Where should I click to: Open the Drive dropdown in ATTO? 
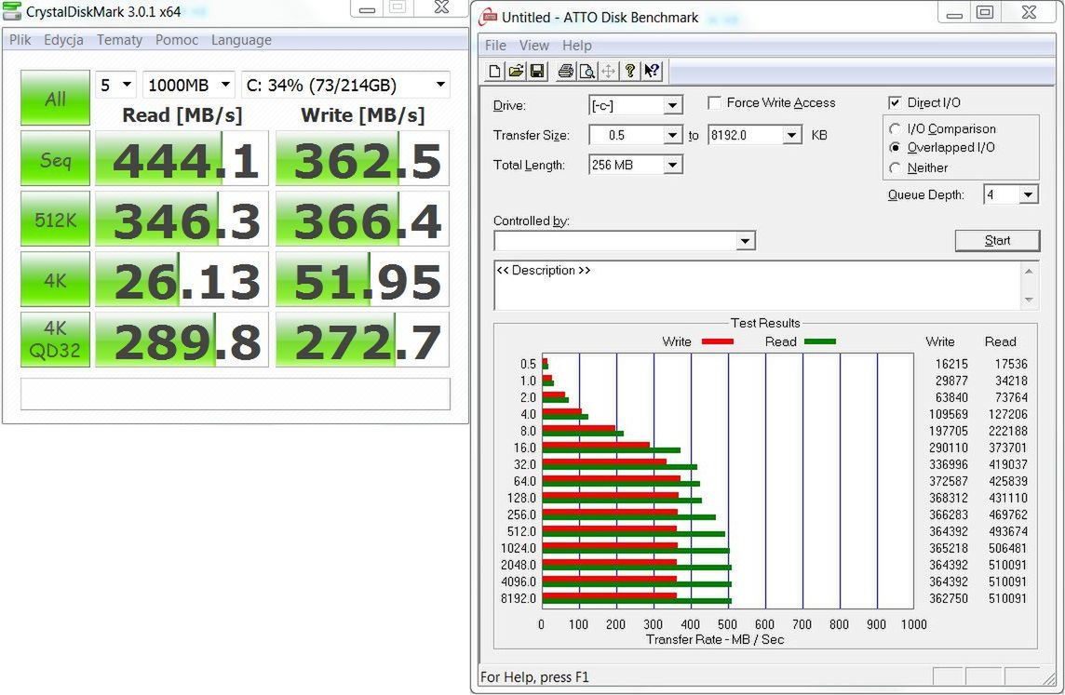(672, 105)
